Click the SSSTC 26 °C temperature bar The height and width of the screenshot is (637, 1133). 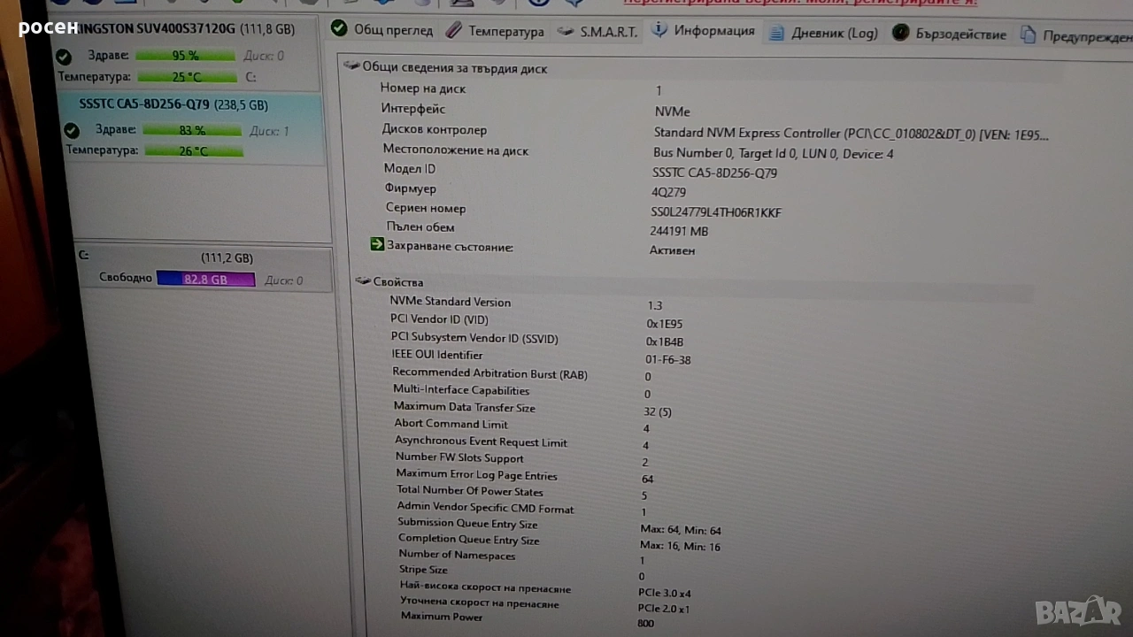193,150
